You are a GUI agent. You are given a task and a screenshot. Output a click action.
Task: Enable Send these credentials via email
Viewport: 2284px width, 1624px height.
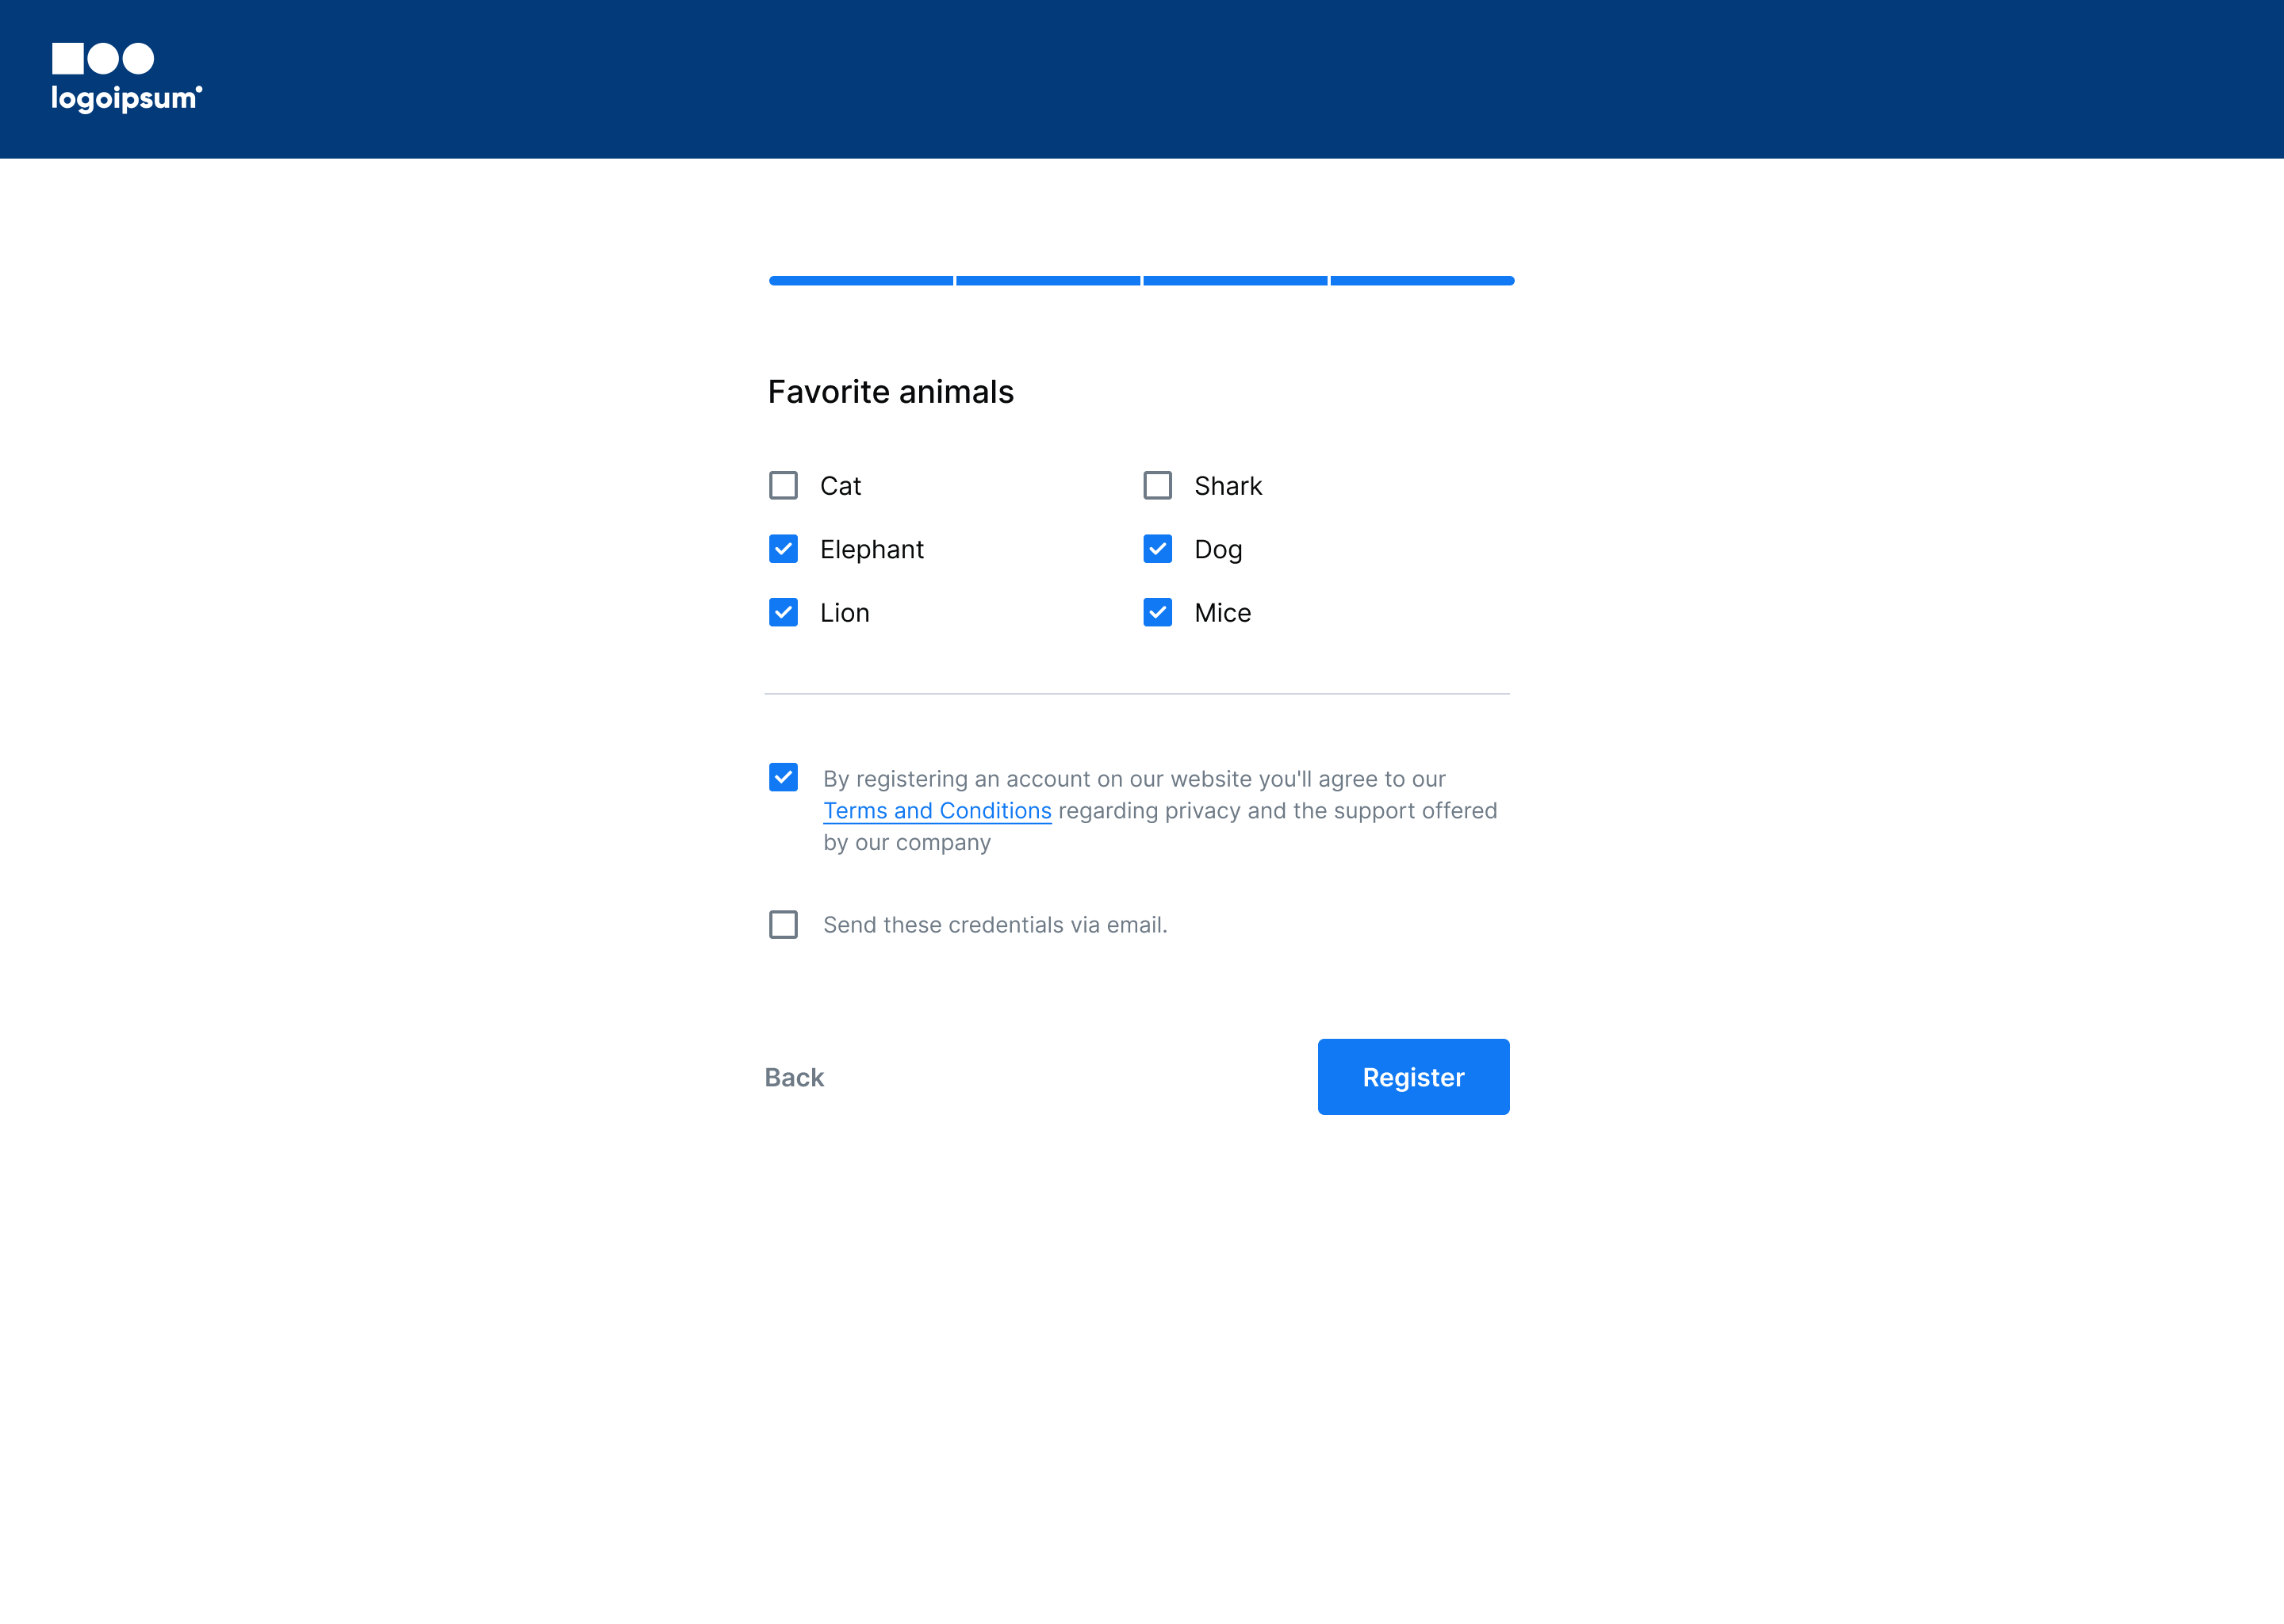(783, 924)
